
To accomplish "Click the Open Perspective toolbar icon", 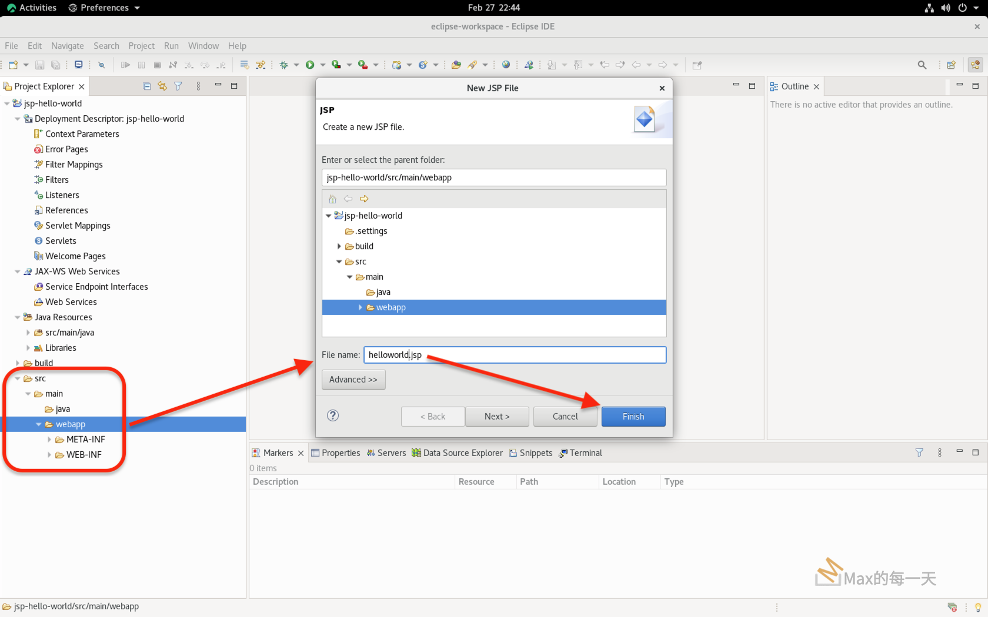I will tap(951, 65).
